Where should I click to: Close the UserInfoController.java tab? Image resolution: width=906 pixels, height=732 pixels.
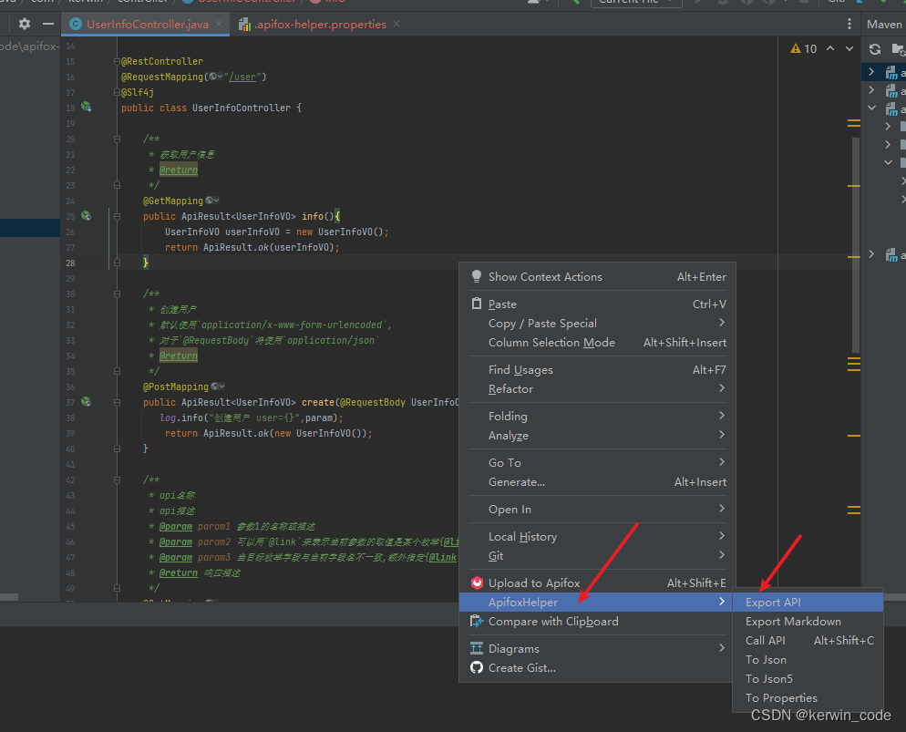(x=219, y=24)
